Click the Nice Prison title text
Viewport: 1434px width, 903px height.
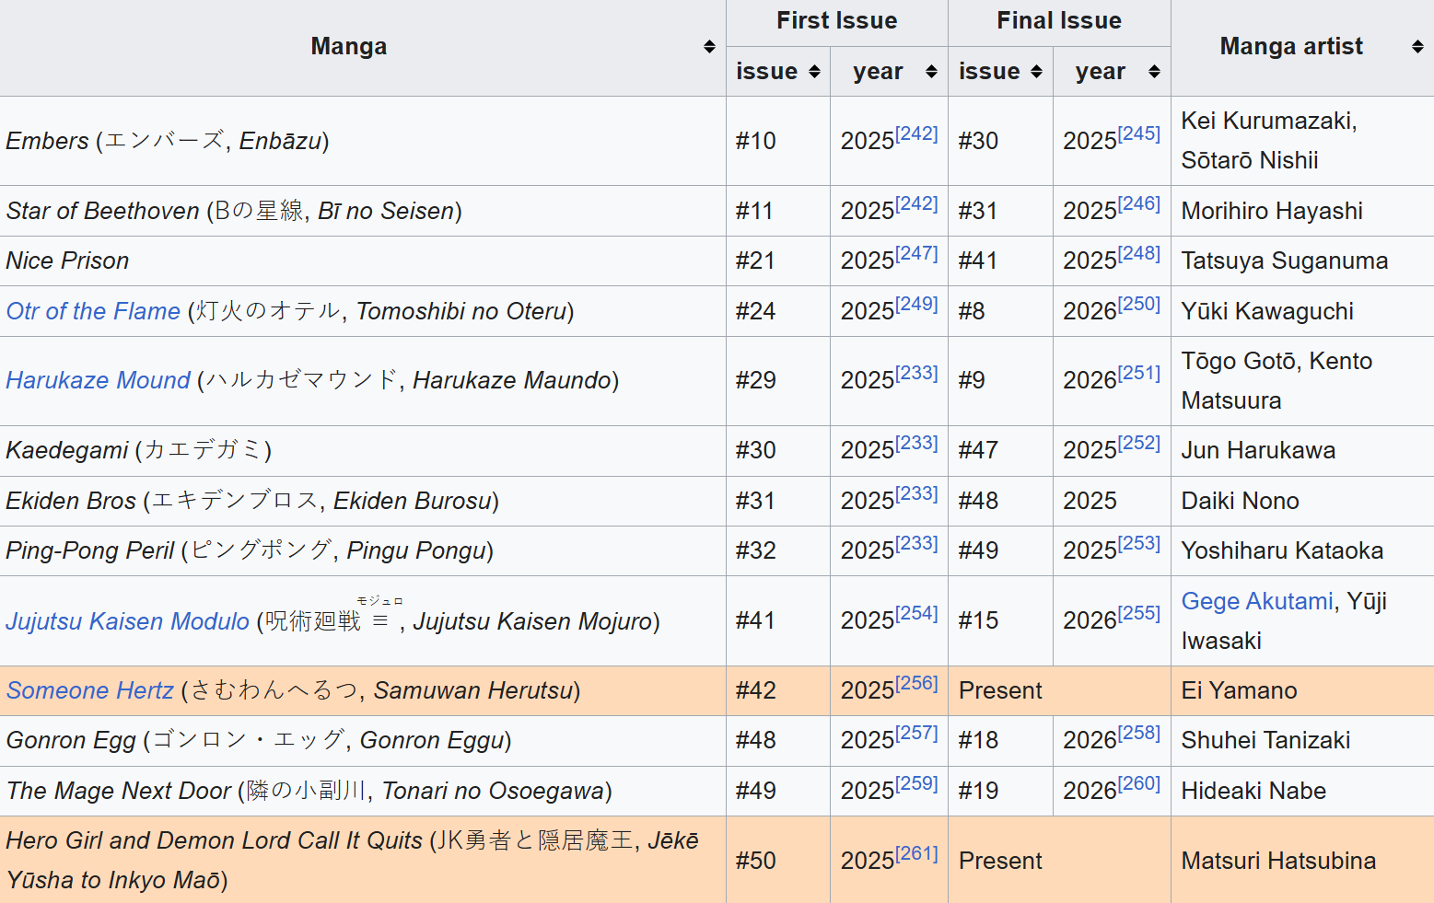[67, 260]
